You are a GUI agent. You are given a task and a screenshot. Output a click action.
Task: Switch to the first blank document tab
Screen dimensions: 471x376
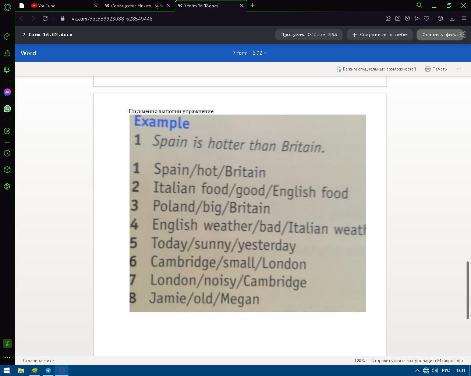tap(22, 6)
